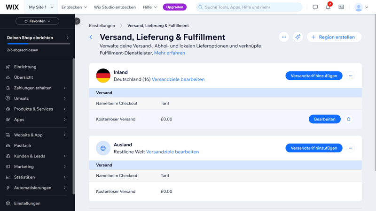Click Versandziele bearbeiten link for Deutschland

pyautogui.click(x=178, y=79)
